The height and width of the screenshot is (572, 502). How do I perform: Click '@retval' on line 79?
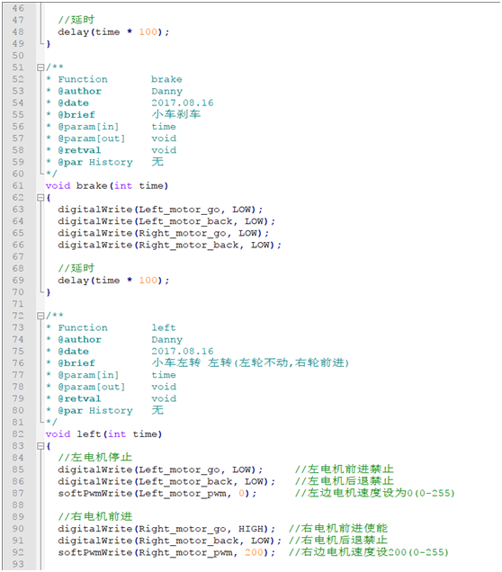pos(79,398)
